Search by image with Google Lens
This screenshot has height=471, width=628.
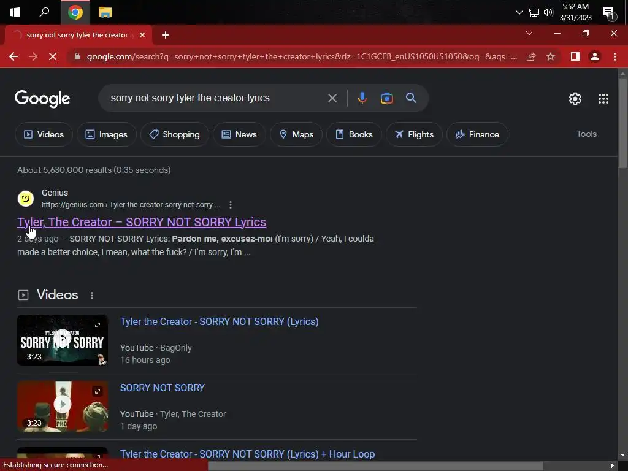click(x=386, y=98)
